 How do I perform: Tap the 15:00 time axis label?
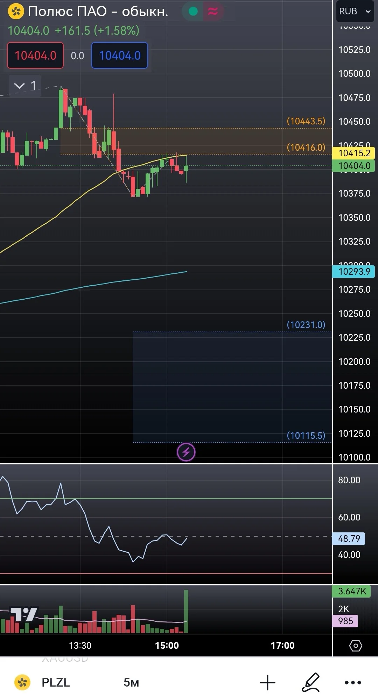[167, 646]
